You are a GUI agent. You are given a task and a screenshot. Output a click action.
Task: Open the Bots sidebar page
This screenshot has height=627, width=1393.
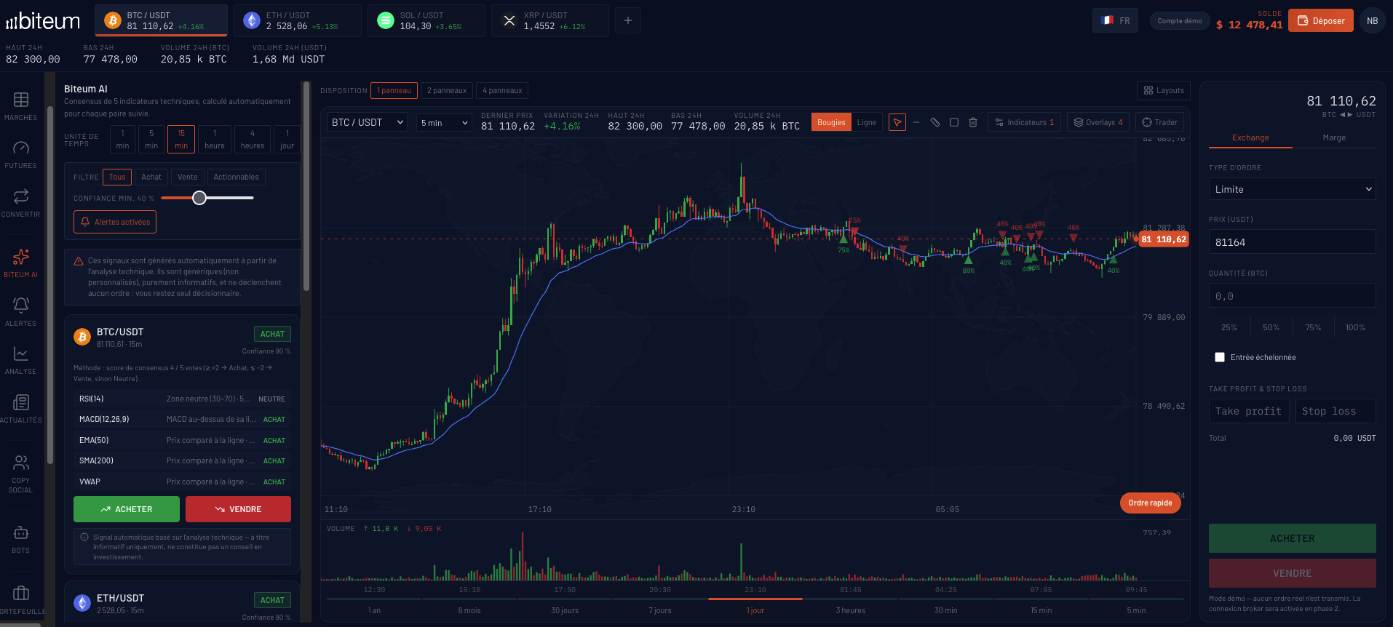(21, 539)
